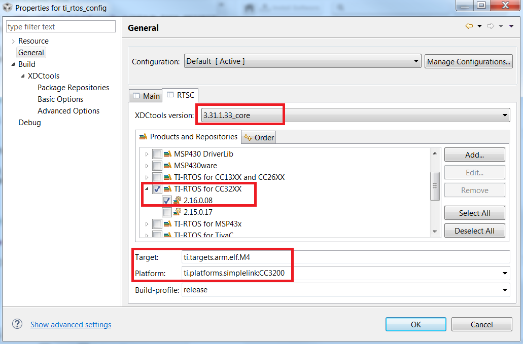Image resolution: width=523 pixels, height=344 pixels.
Task: Click the back navigation arrow icon
Action: click(x=469, y=26)
